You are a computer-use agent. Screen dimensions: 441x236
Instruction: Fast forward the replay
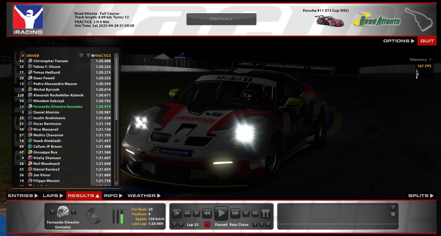(235, 213)
